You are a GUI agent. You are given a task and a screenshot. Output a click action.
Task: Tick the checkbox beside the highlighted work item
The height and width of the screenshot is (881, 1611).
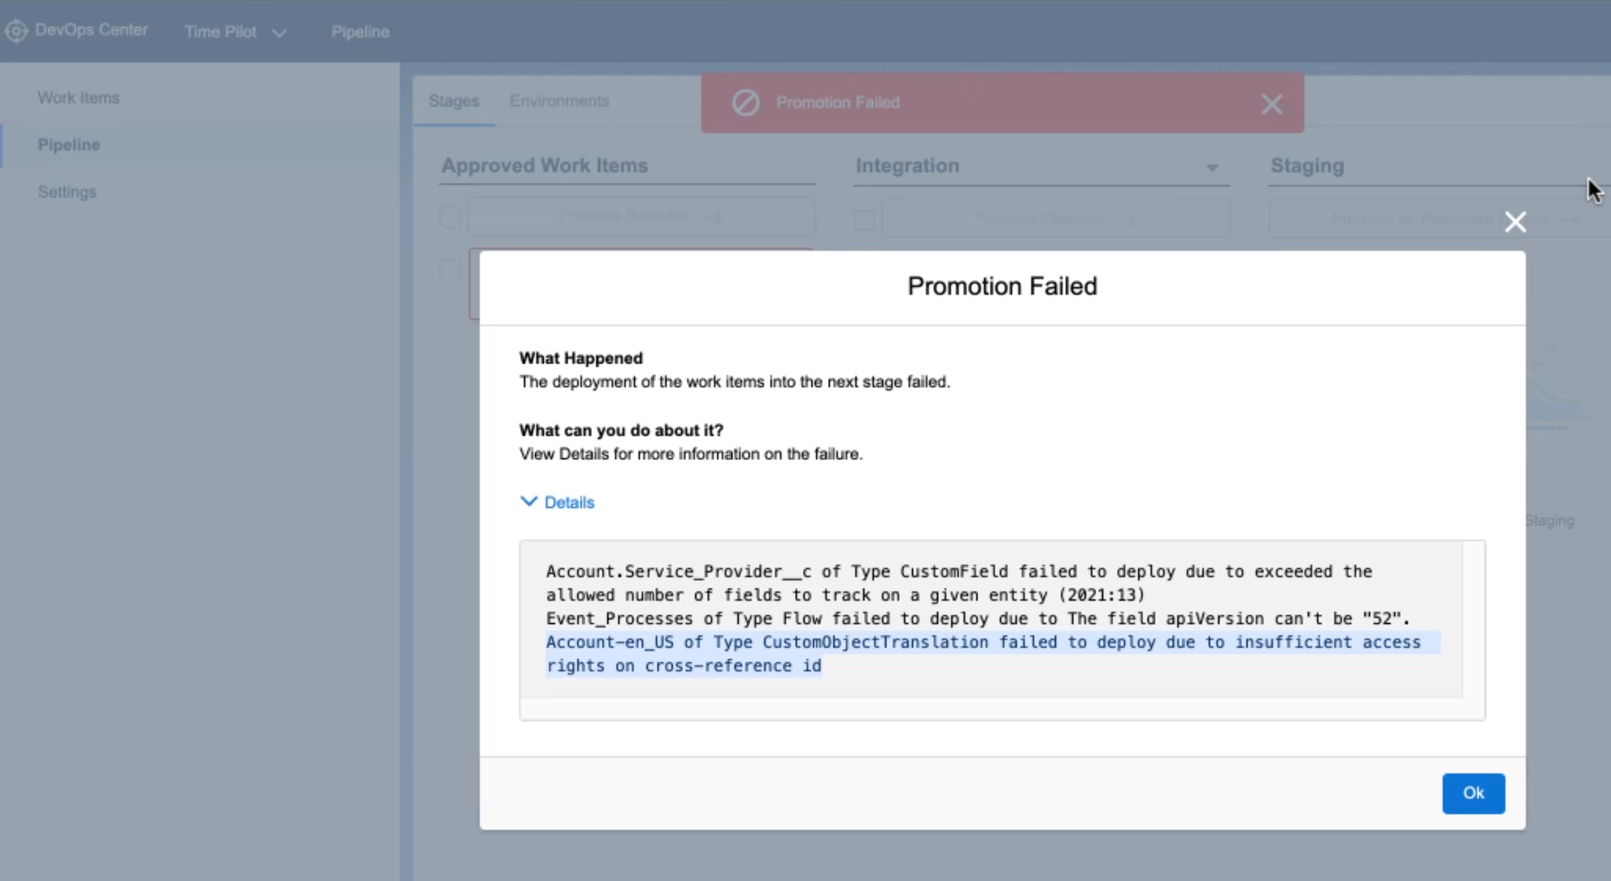click(x=450, y=269)
